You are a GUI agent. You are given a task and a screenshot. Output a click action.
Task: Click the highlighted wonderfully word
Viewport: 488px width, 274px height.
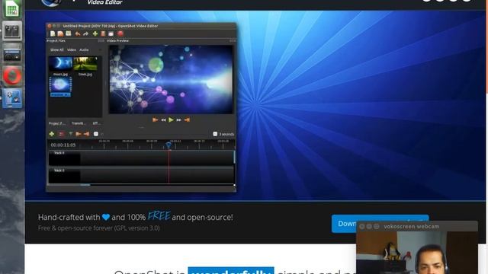coord(231,271)
